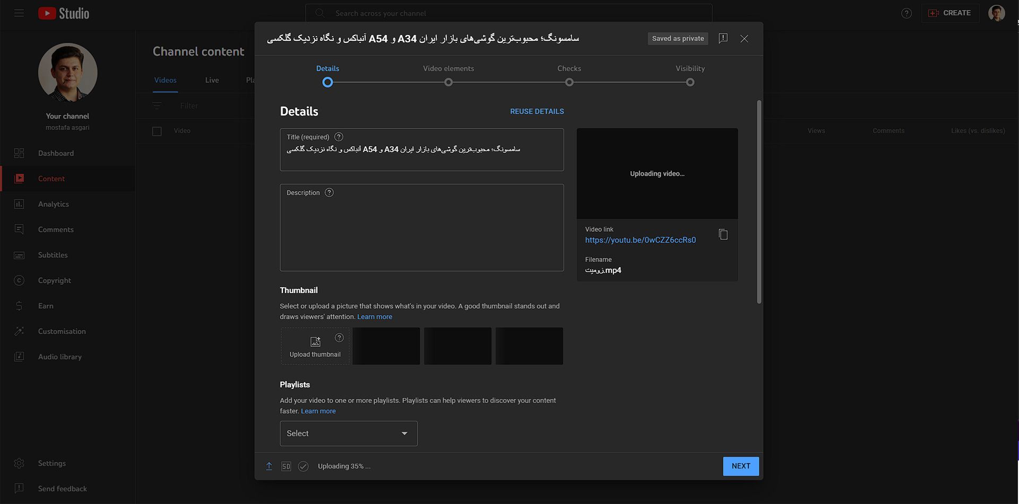Click the Saved as private badge

(678, 39)
